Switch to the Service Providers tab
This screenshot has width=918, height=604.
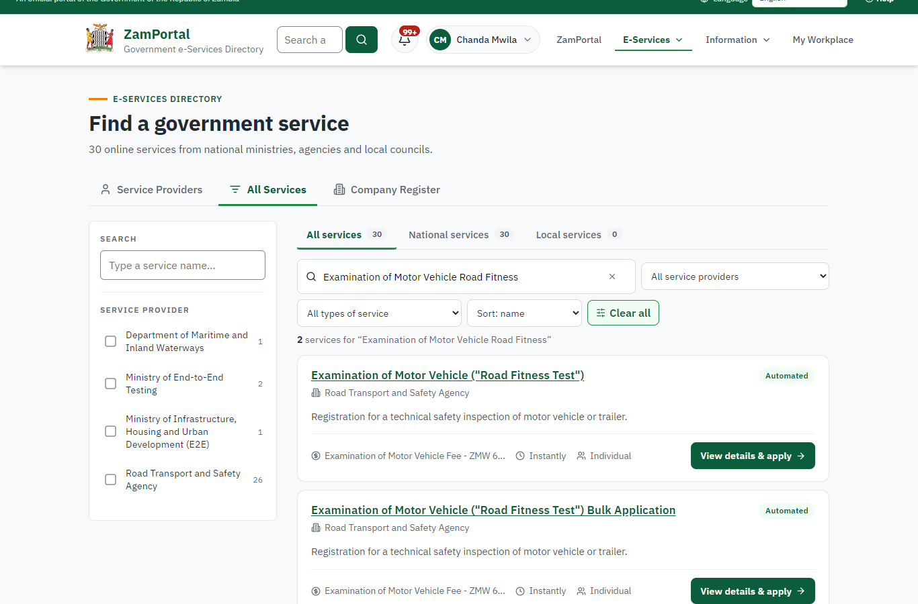151,190
